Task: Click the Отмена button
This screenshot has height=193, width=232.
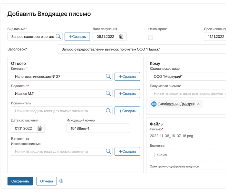Action: 46,181
